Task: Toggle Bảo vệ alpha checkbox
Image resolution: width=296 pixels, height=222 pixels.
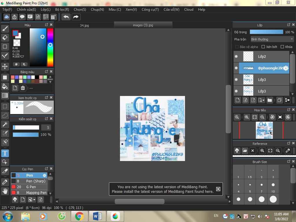Action: click(x=237, y=47)
